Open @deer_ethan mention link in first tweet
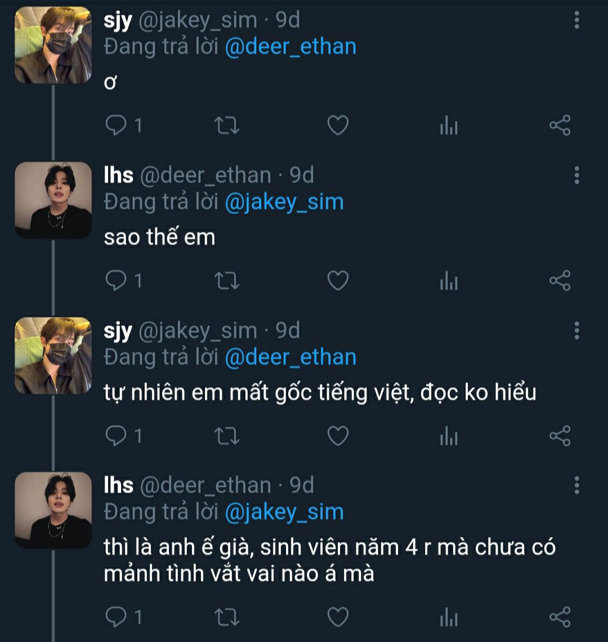The width and height of the screenshot is (608, 642). tap(290, 46)
